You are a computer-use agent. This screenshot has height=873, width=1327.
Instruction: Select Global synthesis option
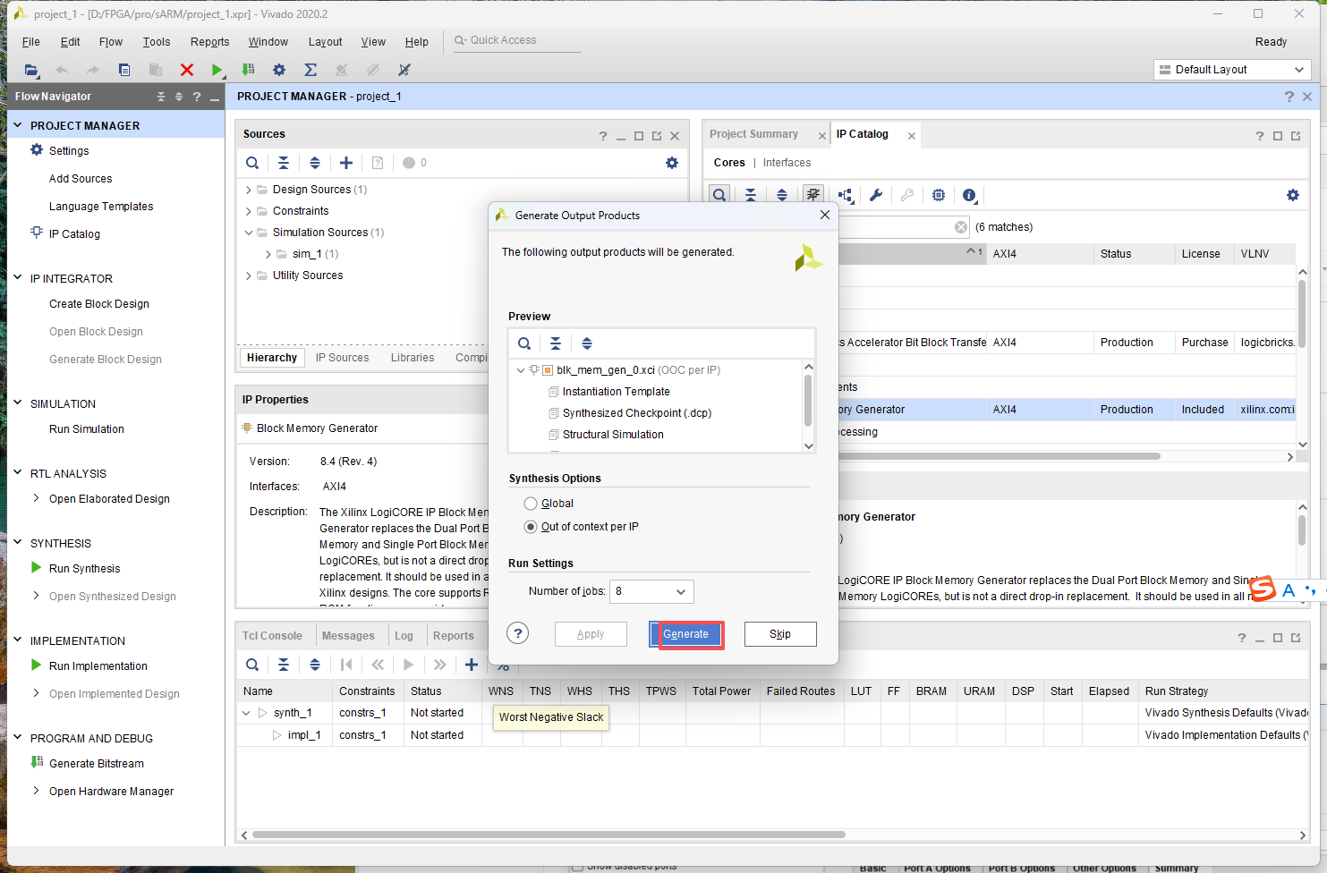(531, 504)
